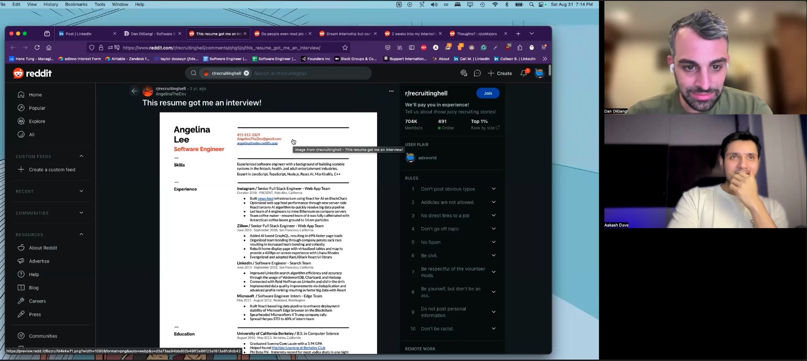Click Create a custom feed
Viewport: 807px width, 361px height.
[46, 170]
